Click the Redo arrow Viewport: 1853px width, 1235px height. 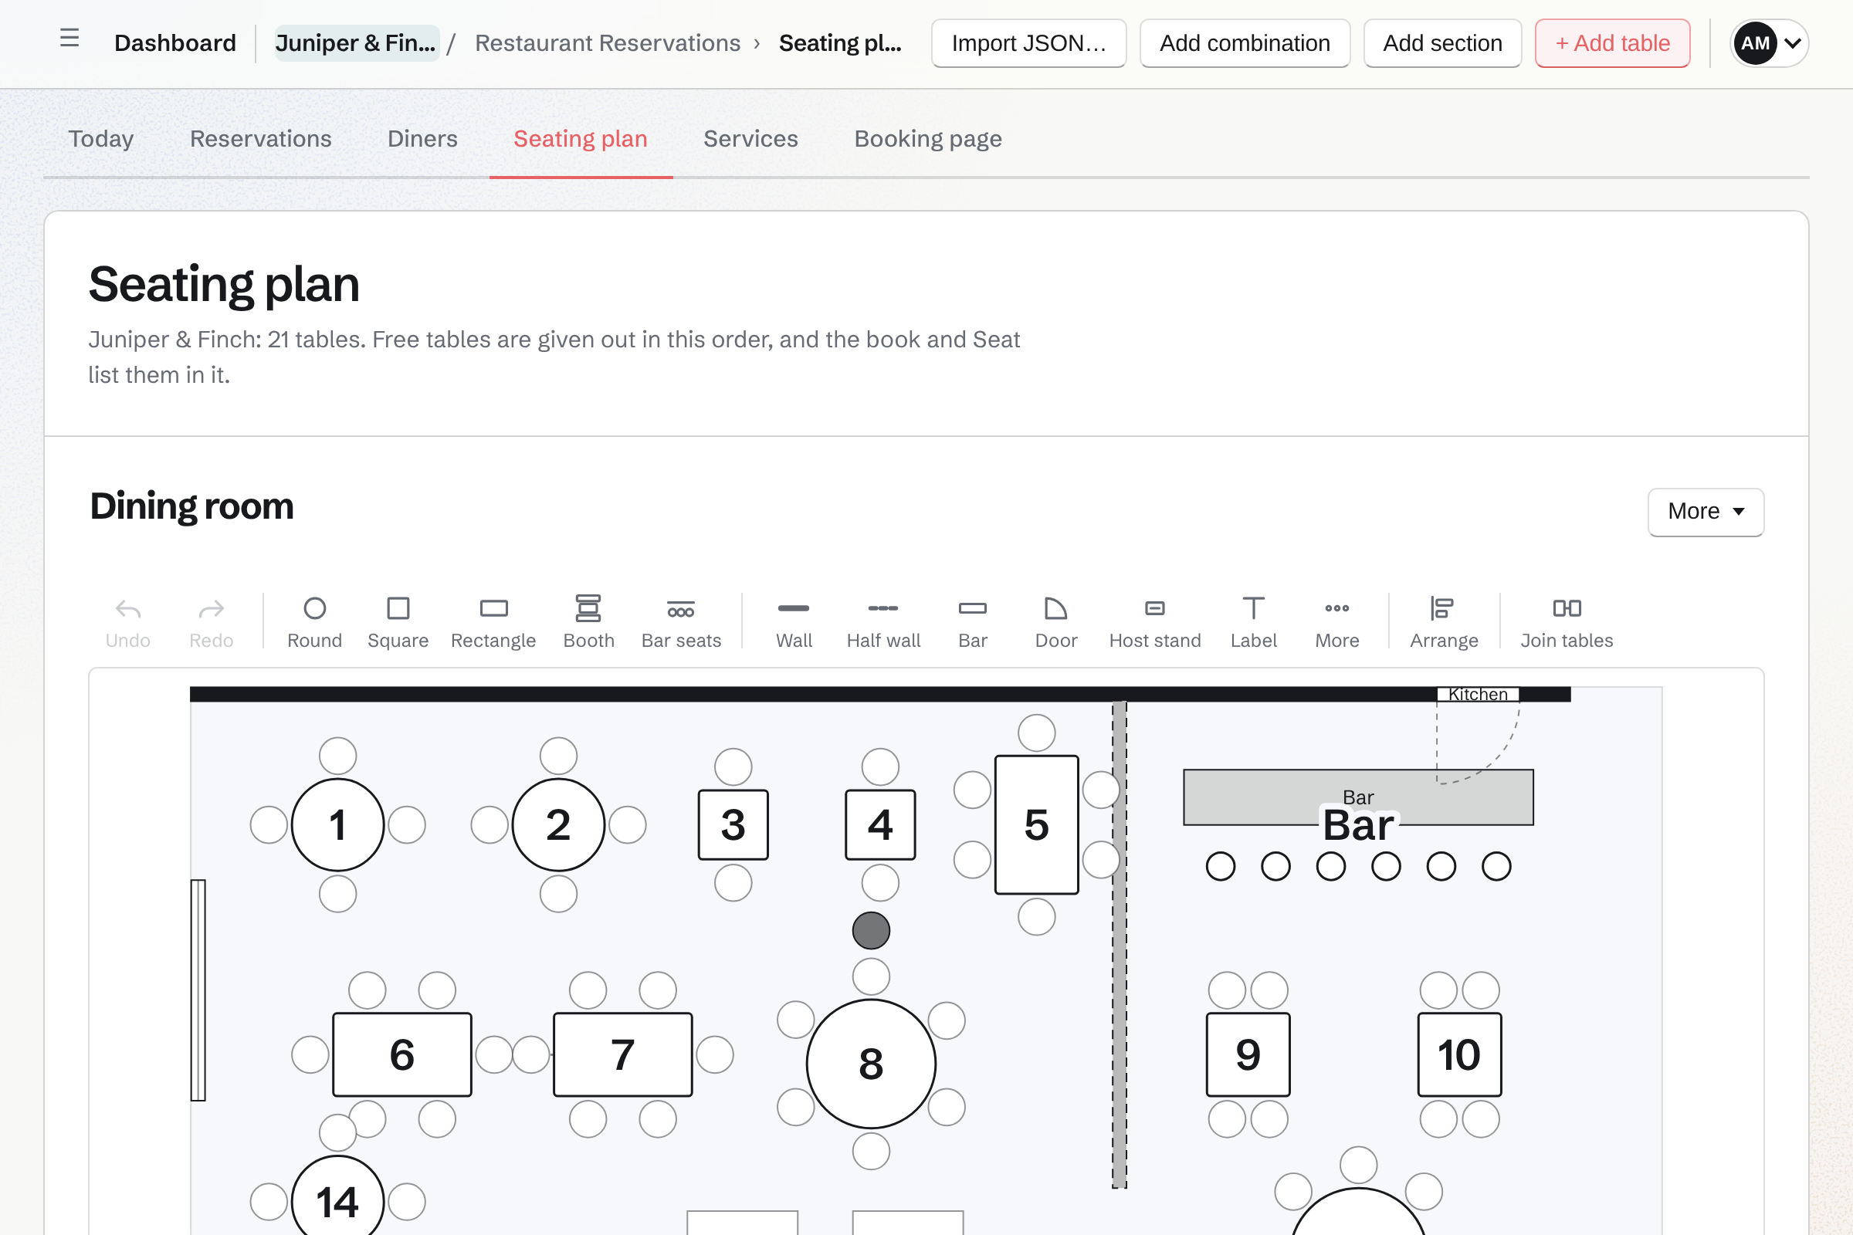211,622
